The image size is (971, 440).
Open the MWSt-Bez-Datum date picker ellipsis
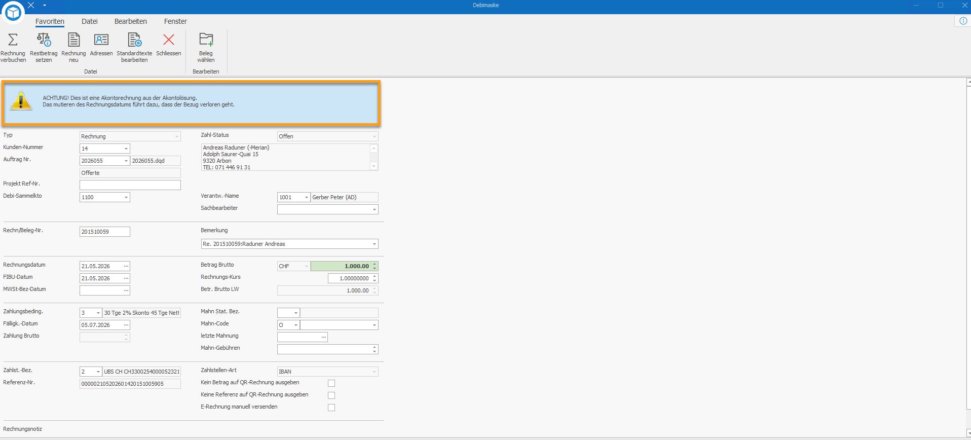[x=126, y=290]
